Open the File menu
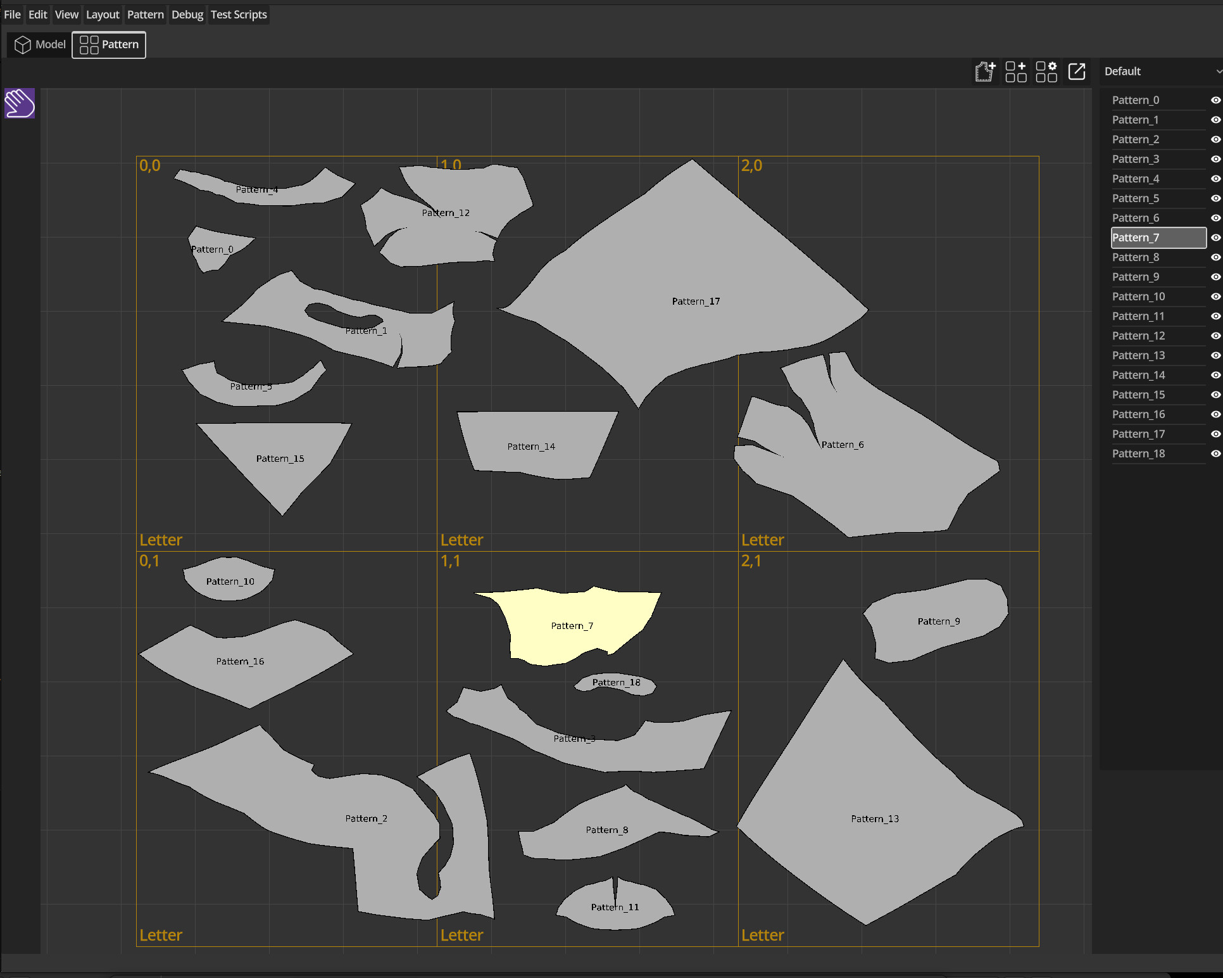Screen dimensions: 1223x978 [12, 15]
